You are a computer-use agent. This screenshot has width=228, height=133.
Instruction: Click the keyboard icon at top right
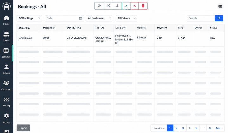[220, 6]
